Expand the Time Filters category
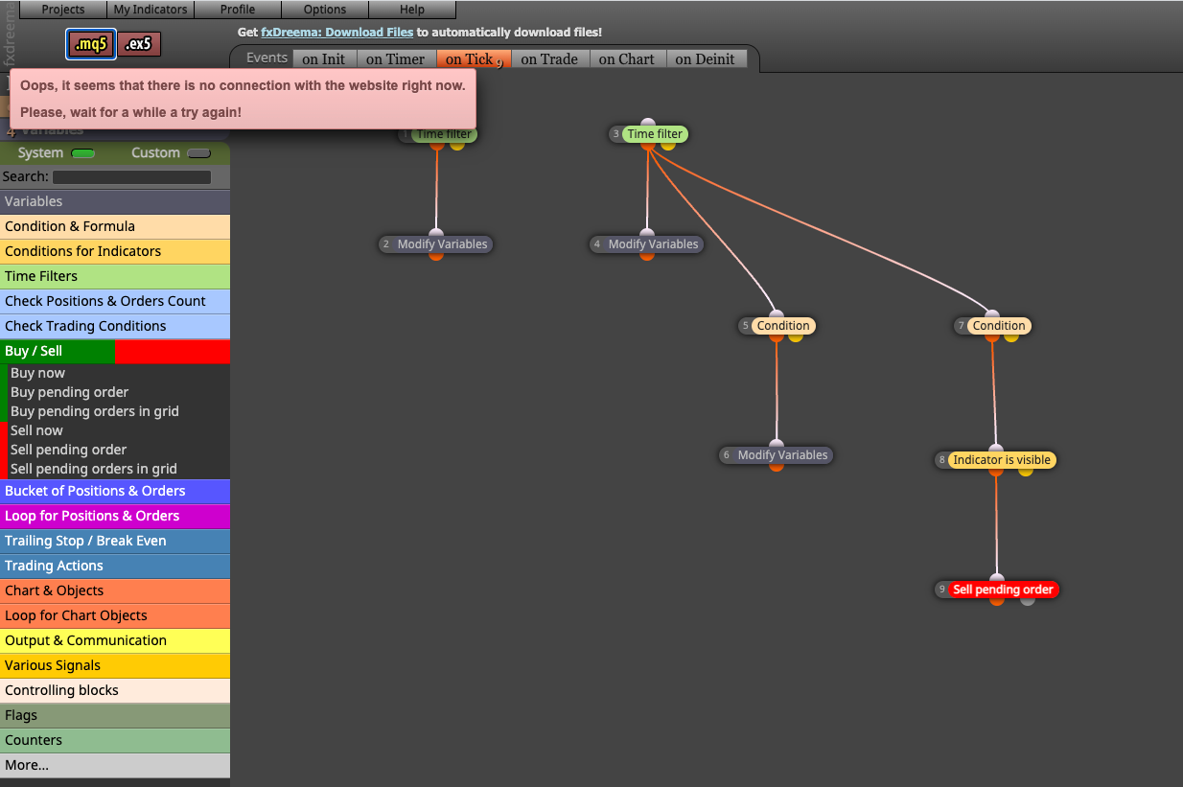The height and width of the screenshot is (787, 1183). coord(115,276)
